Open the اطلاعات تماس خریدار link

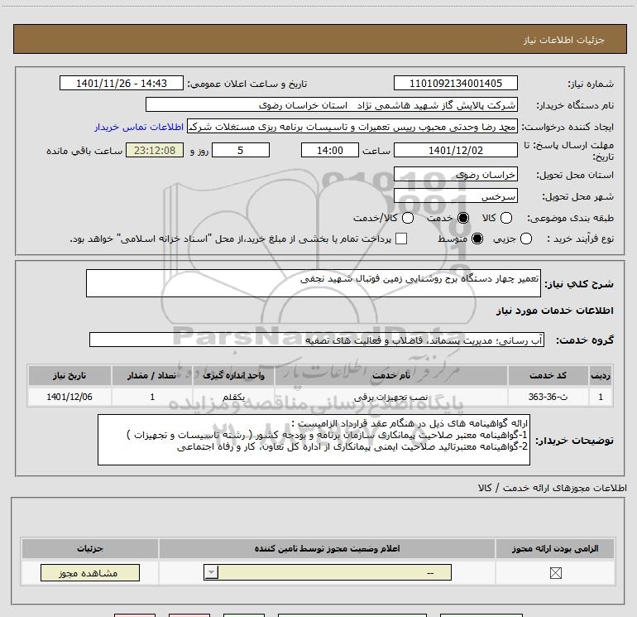click(139, 127)
